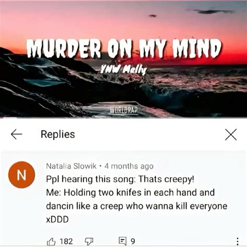The image size is (247, 247).
Task: Select the comment text starting 'Ppl hearing'
Action: [120, 179]
